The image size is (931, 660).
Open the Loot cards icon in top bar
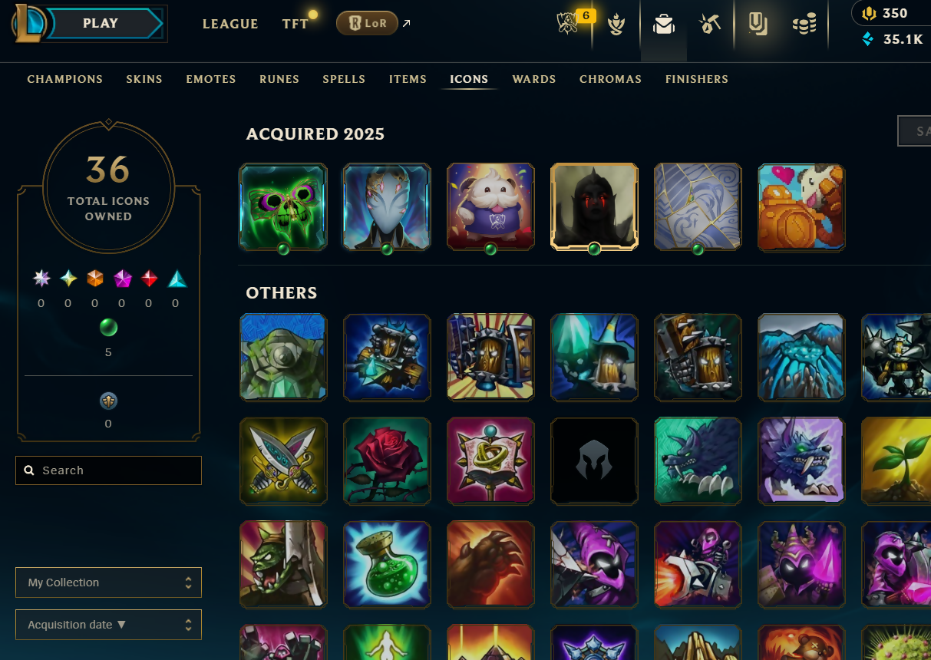click(x=758, y=25)
